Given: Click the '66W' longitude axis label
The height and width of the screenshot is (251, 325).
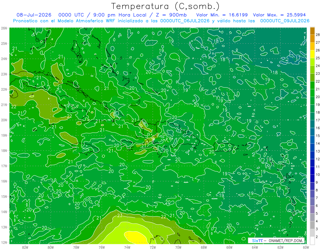Looking at the screenshot, I should click(229, 247).
